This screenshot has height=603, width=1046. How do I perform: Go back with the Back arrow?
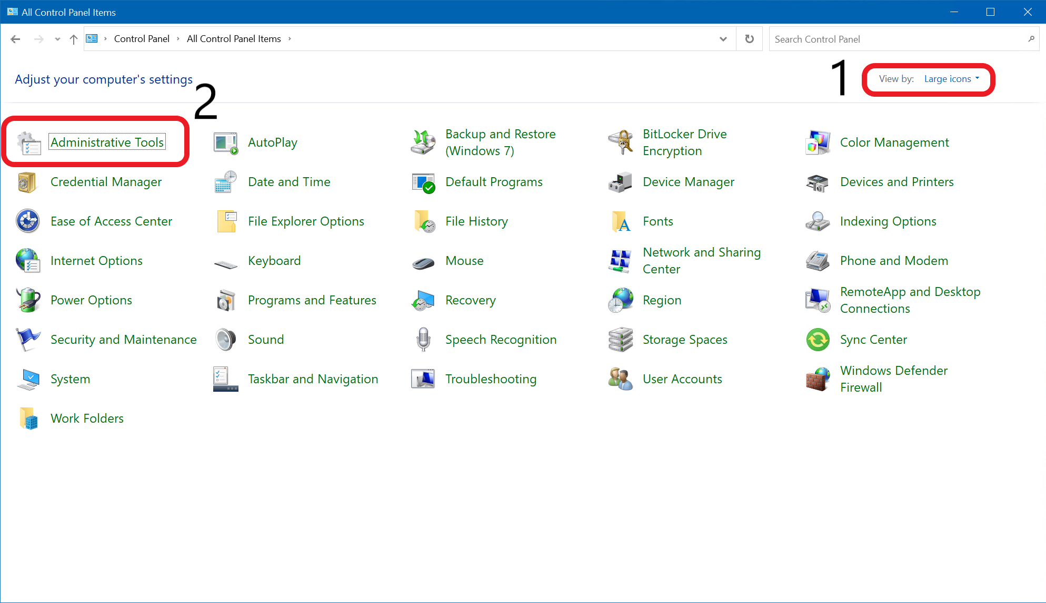(x=15, y=39)
